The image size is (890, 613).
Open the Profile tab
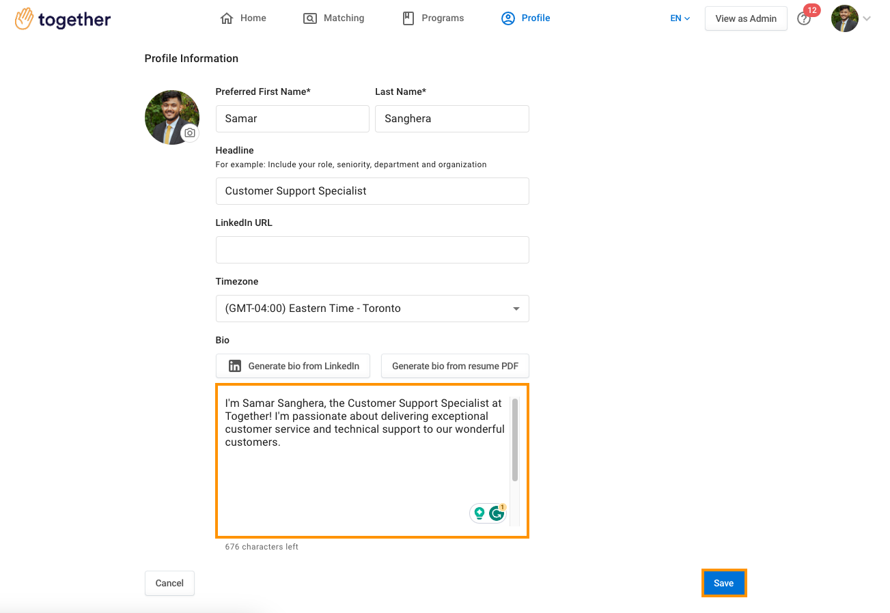pyautogui.click(x=525, y=18)
